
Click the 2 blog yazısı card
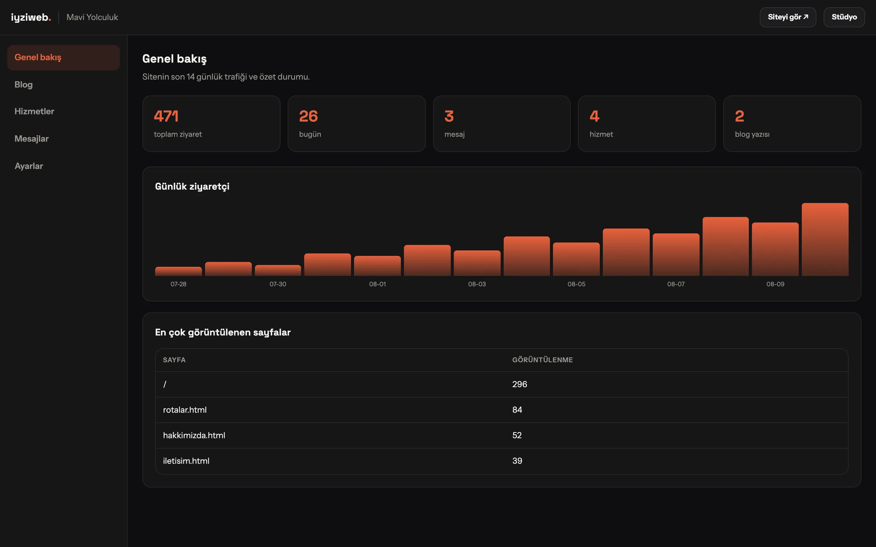point(792,123)
